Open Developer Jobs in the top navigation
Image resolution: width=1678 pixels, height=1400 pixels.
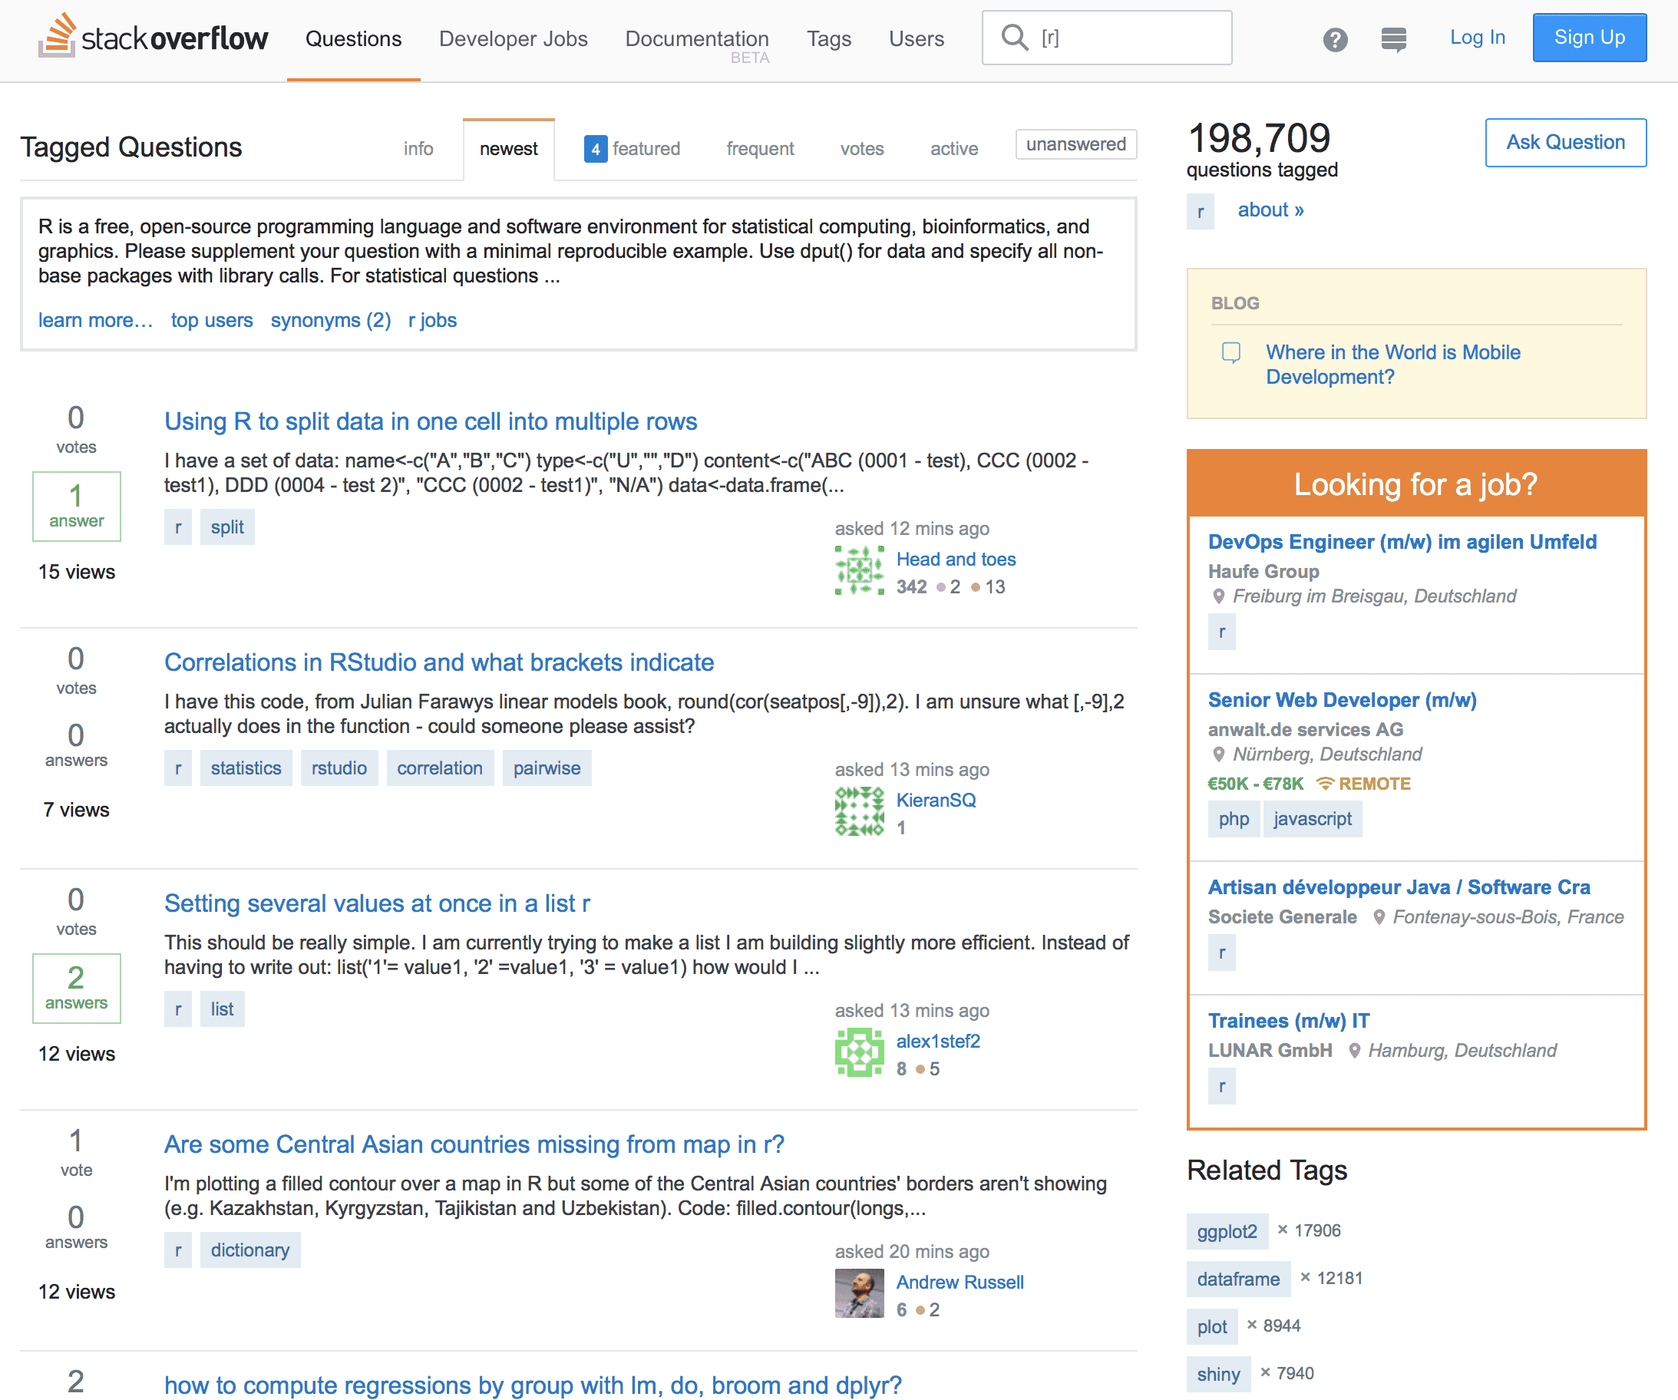click(x=513, y=38)
